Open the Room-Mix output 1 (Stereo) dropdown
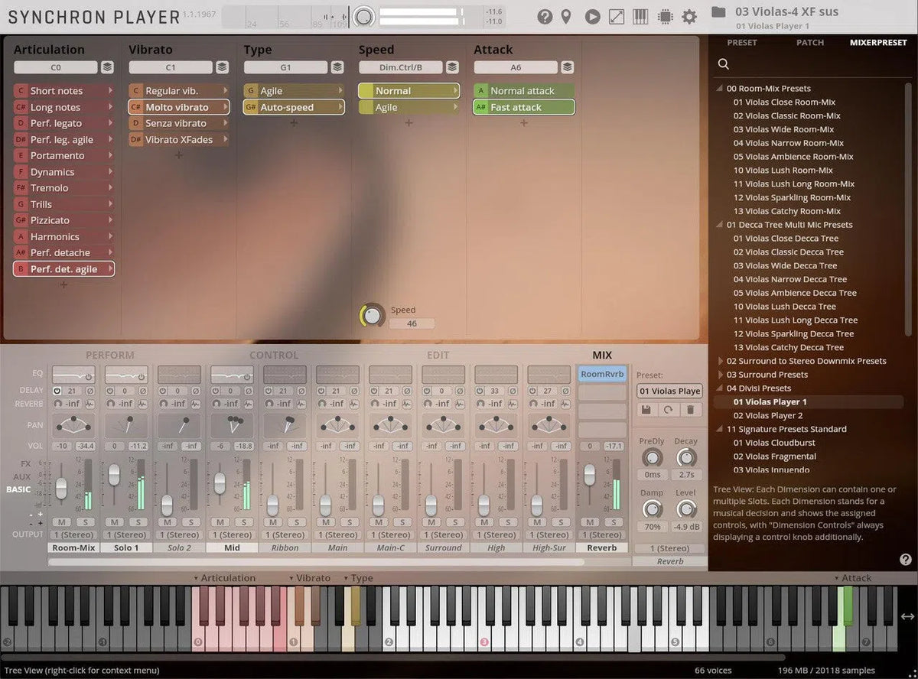This screenshot has height=679, width=918. point(73,534)
